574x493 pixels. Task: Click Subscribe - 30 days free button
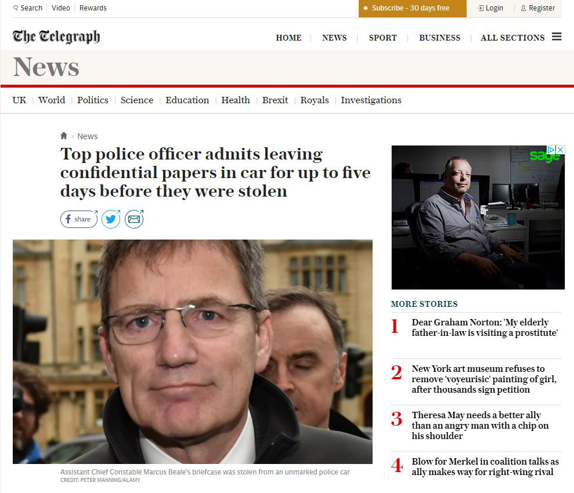412,9
